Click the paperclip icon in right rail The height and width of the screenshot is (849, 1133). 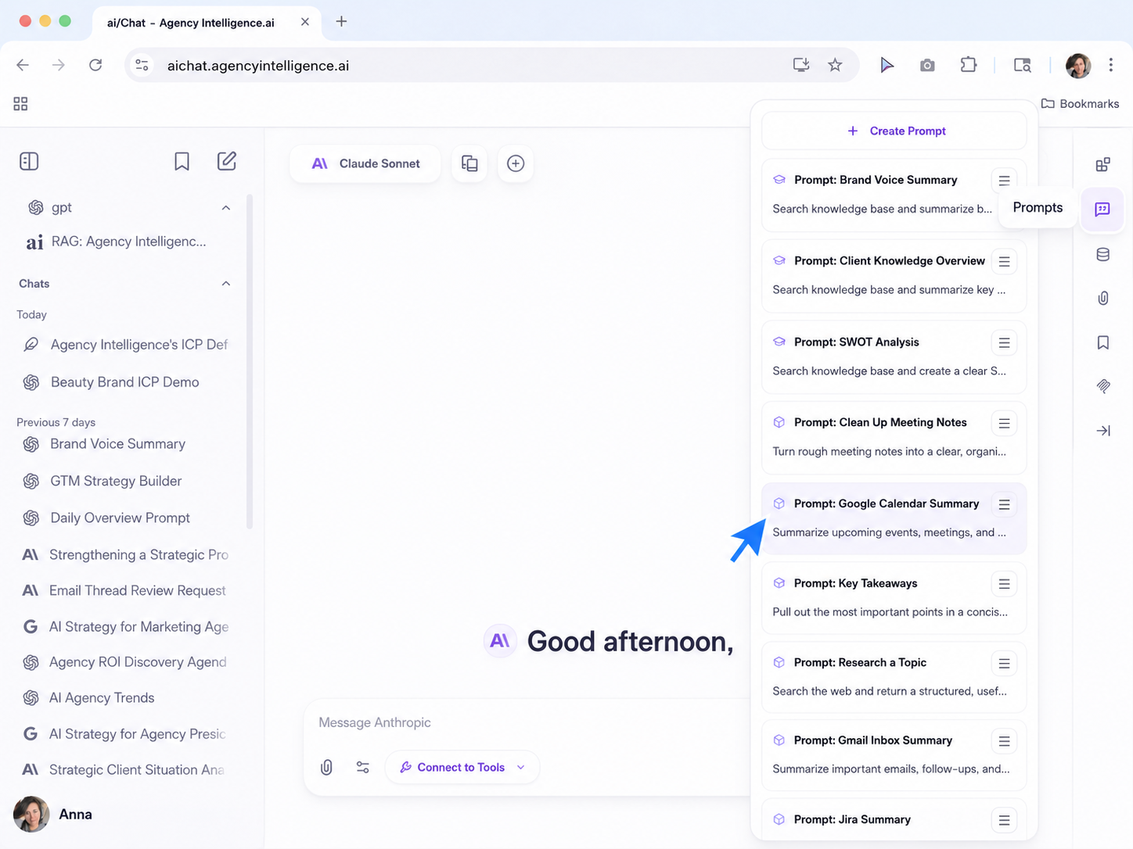1102,298
